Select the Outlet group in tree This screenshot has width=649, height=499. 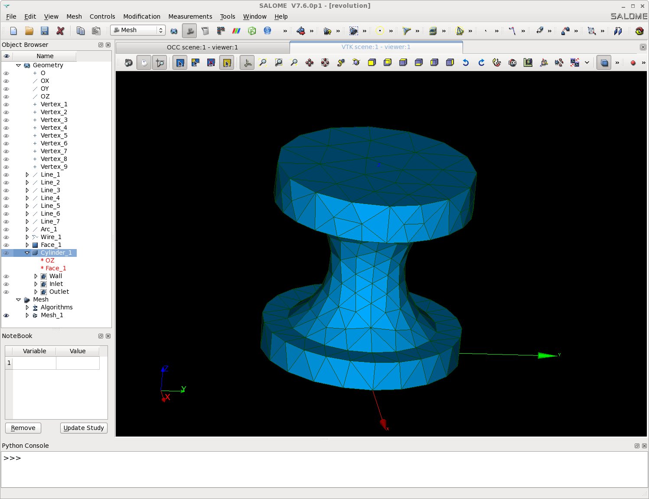point(59,292)
